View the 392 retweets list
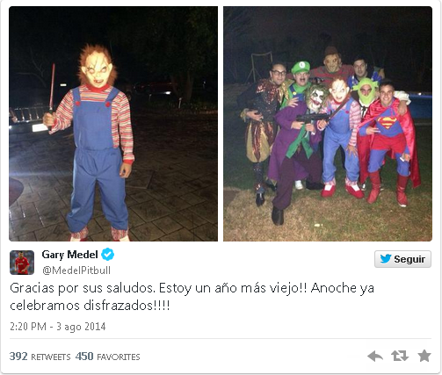This screenshot has height=375, width=442. click(40, 357)
